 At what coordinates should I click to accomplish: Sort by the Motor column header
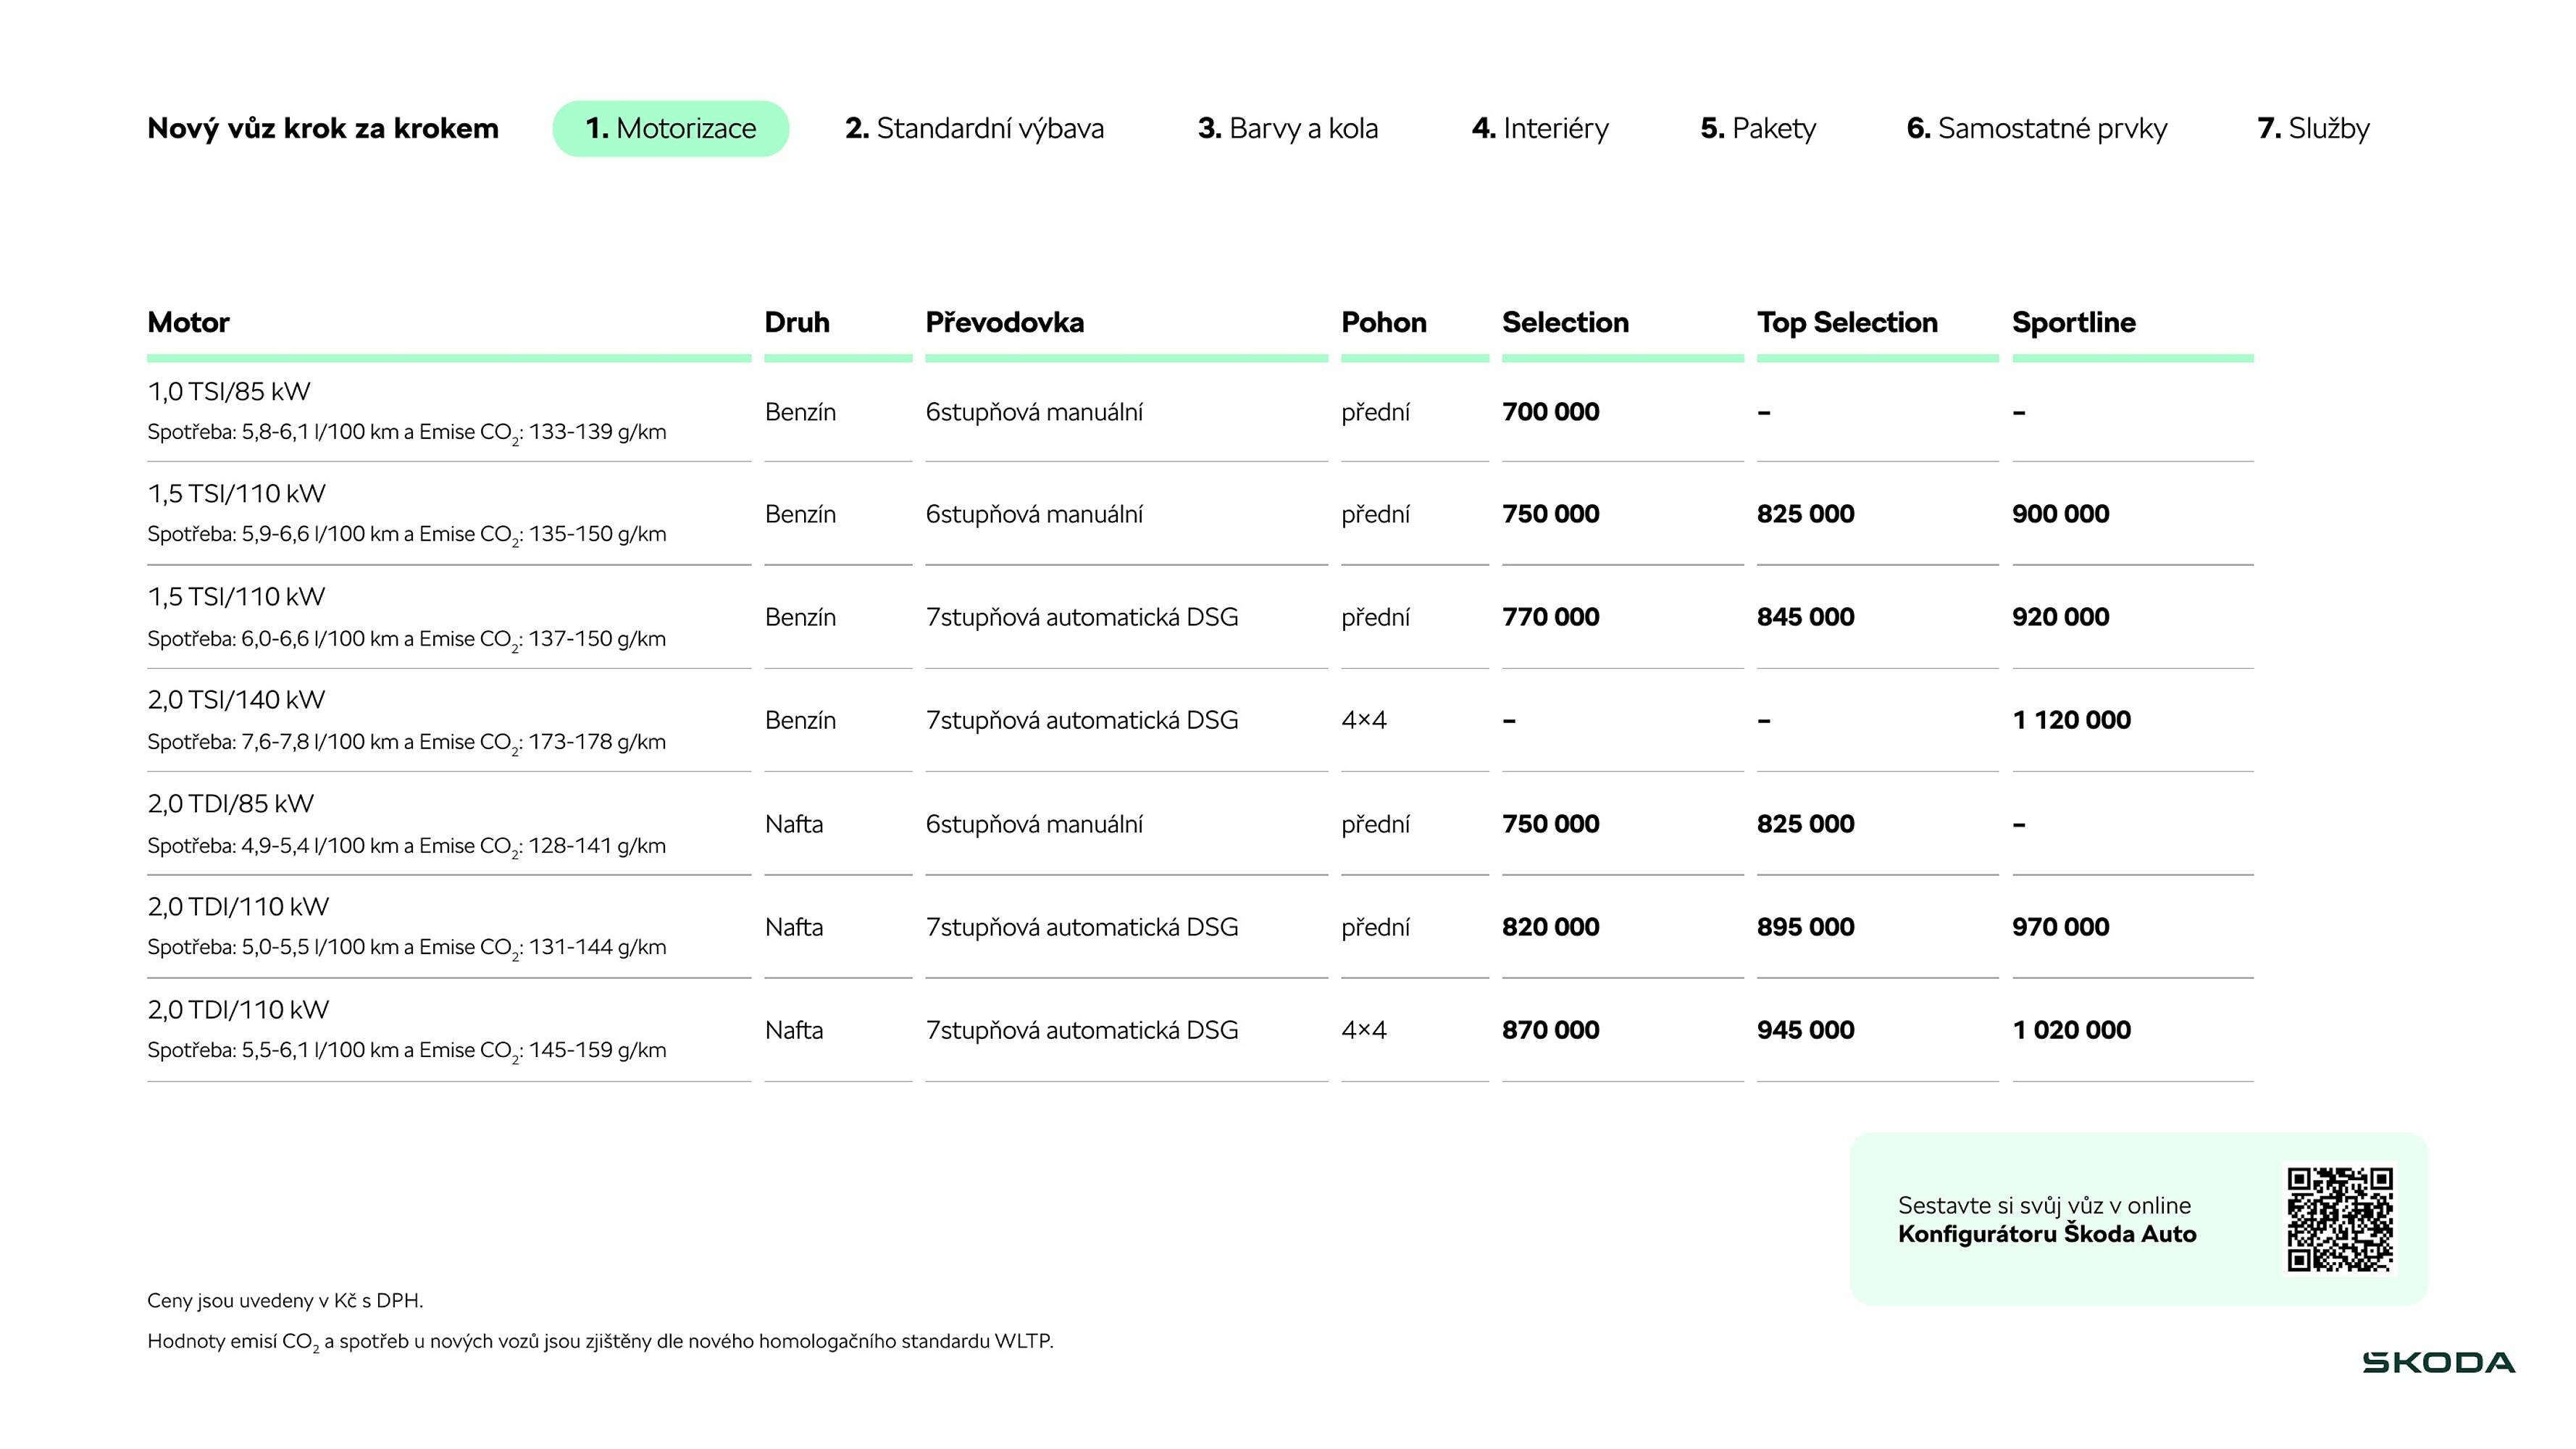coord(188,322)
